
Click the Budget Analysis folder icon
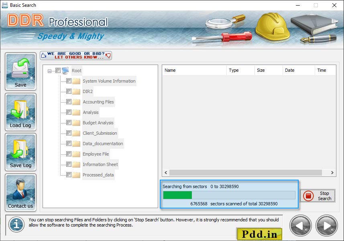tap(76, 123)
